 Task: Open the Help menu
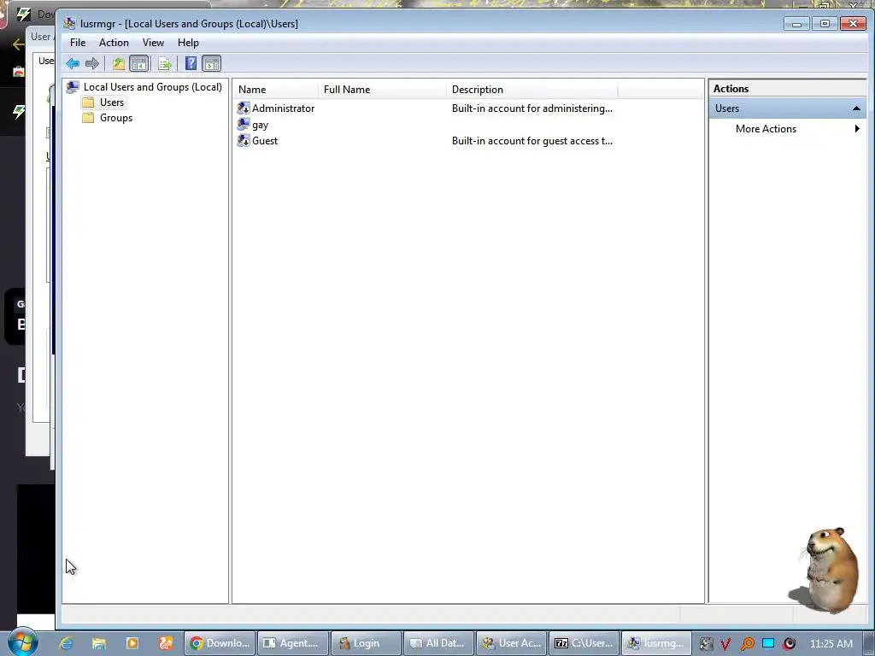(x=188, y=43)
